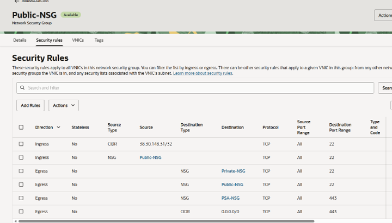Click the left arrow of the horizontal scrollbar
The image size is (392, 223).
15,221
